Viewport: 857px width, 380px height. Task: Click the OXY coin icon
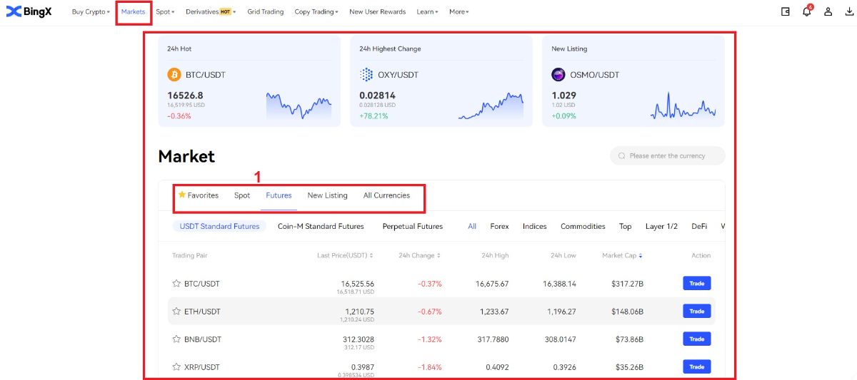tap(366, 75)
